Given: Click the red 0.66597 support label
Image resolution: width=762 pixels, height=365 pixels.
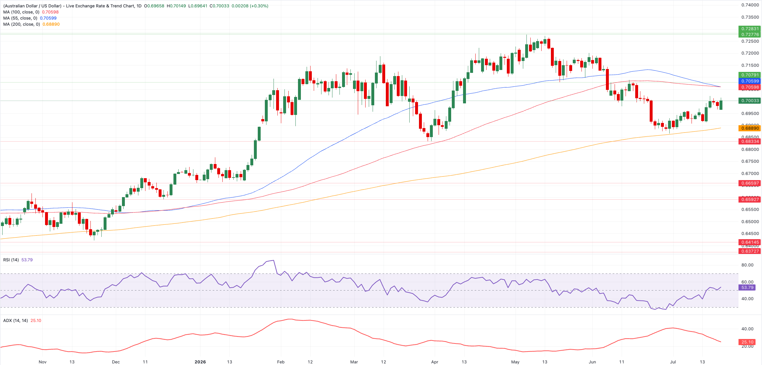Looking at the screenshot, I should pyautogui.click(x=750, y=183).
